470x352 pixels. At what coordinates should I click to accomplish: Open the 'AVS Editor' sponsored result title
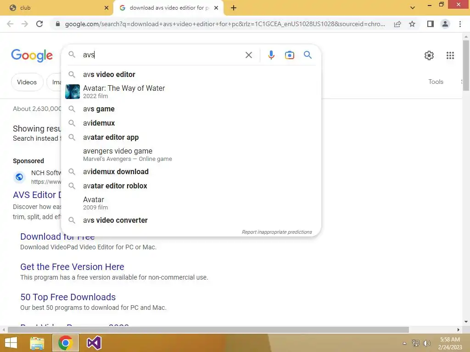[37, 195]
